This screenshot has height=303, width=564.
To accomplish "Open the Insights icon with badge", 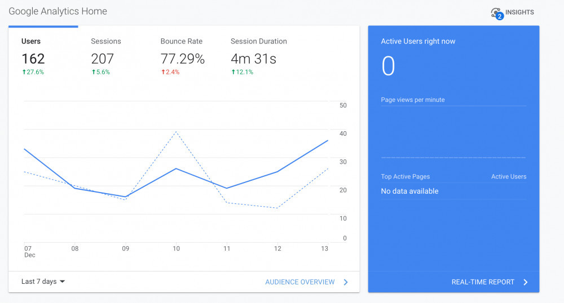I will [x=496, y=13].
